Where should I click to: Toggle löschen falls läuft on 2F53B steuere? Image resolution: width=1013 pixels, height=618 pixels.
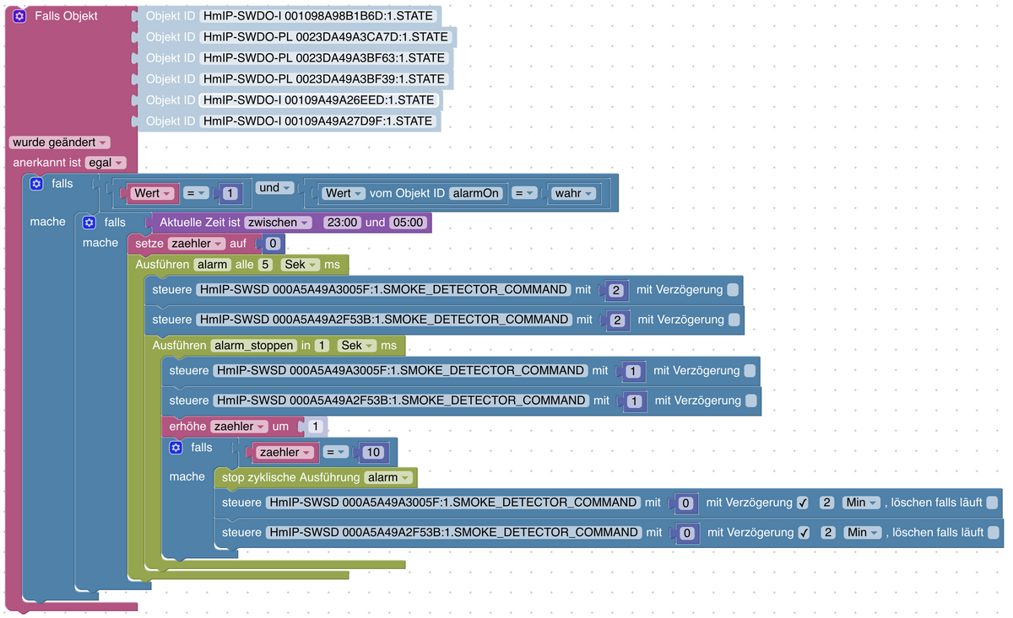(994, 532)
